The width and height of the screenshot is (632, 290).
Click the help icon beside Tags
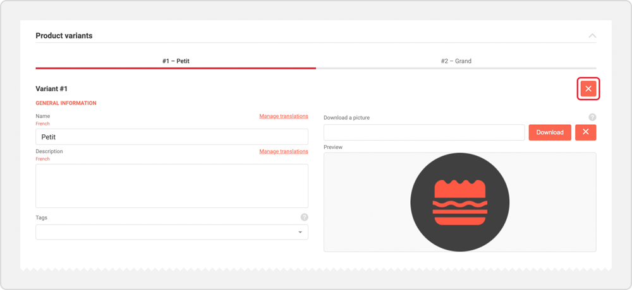click(304, 217)
